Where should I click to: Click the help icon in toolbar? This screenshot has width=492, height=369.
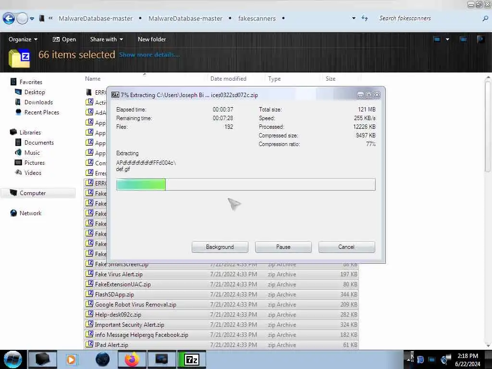[480, 39]
